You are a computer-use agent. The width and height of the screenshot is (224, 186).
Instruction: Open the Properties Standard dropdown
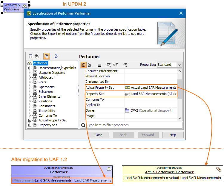pyautogui.click(x=169, y=65)
